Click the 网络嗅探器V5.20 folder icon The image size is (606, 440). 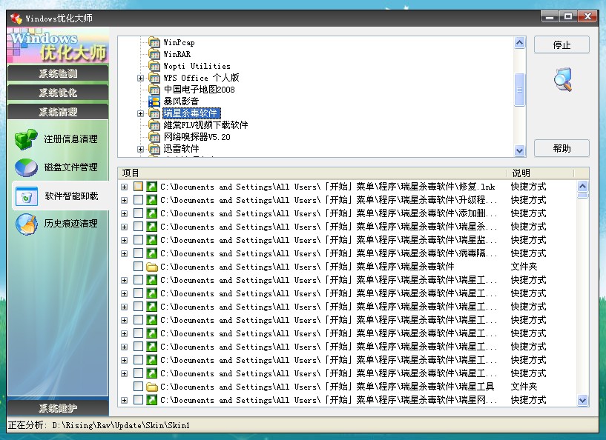(154, 137)
